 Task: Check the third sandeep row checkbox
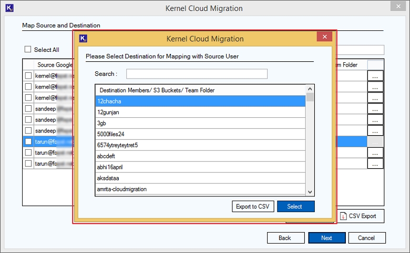[x=28, y=130]
